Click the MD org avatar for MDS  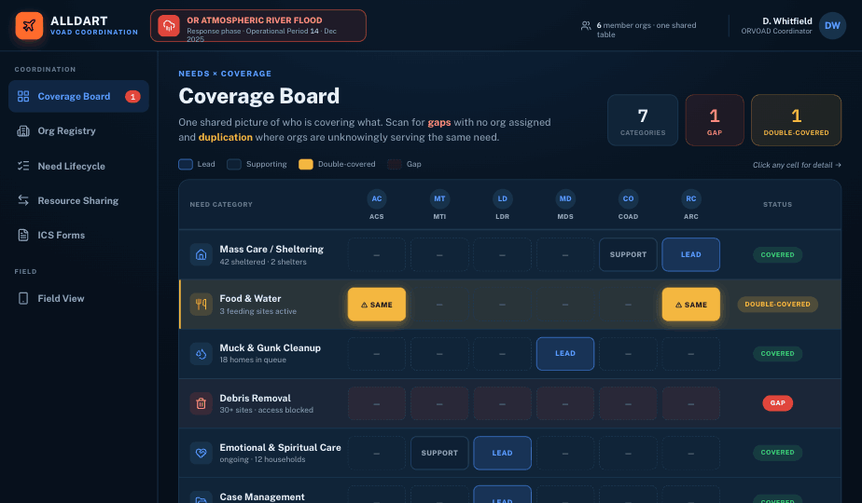pos(565,198)
